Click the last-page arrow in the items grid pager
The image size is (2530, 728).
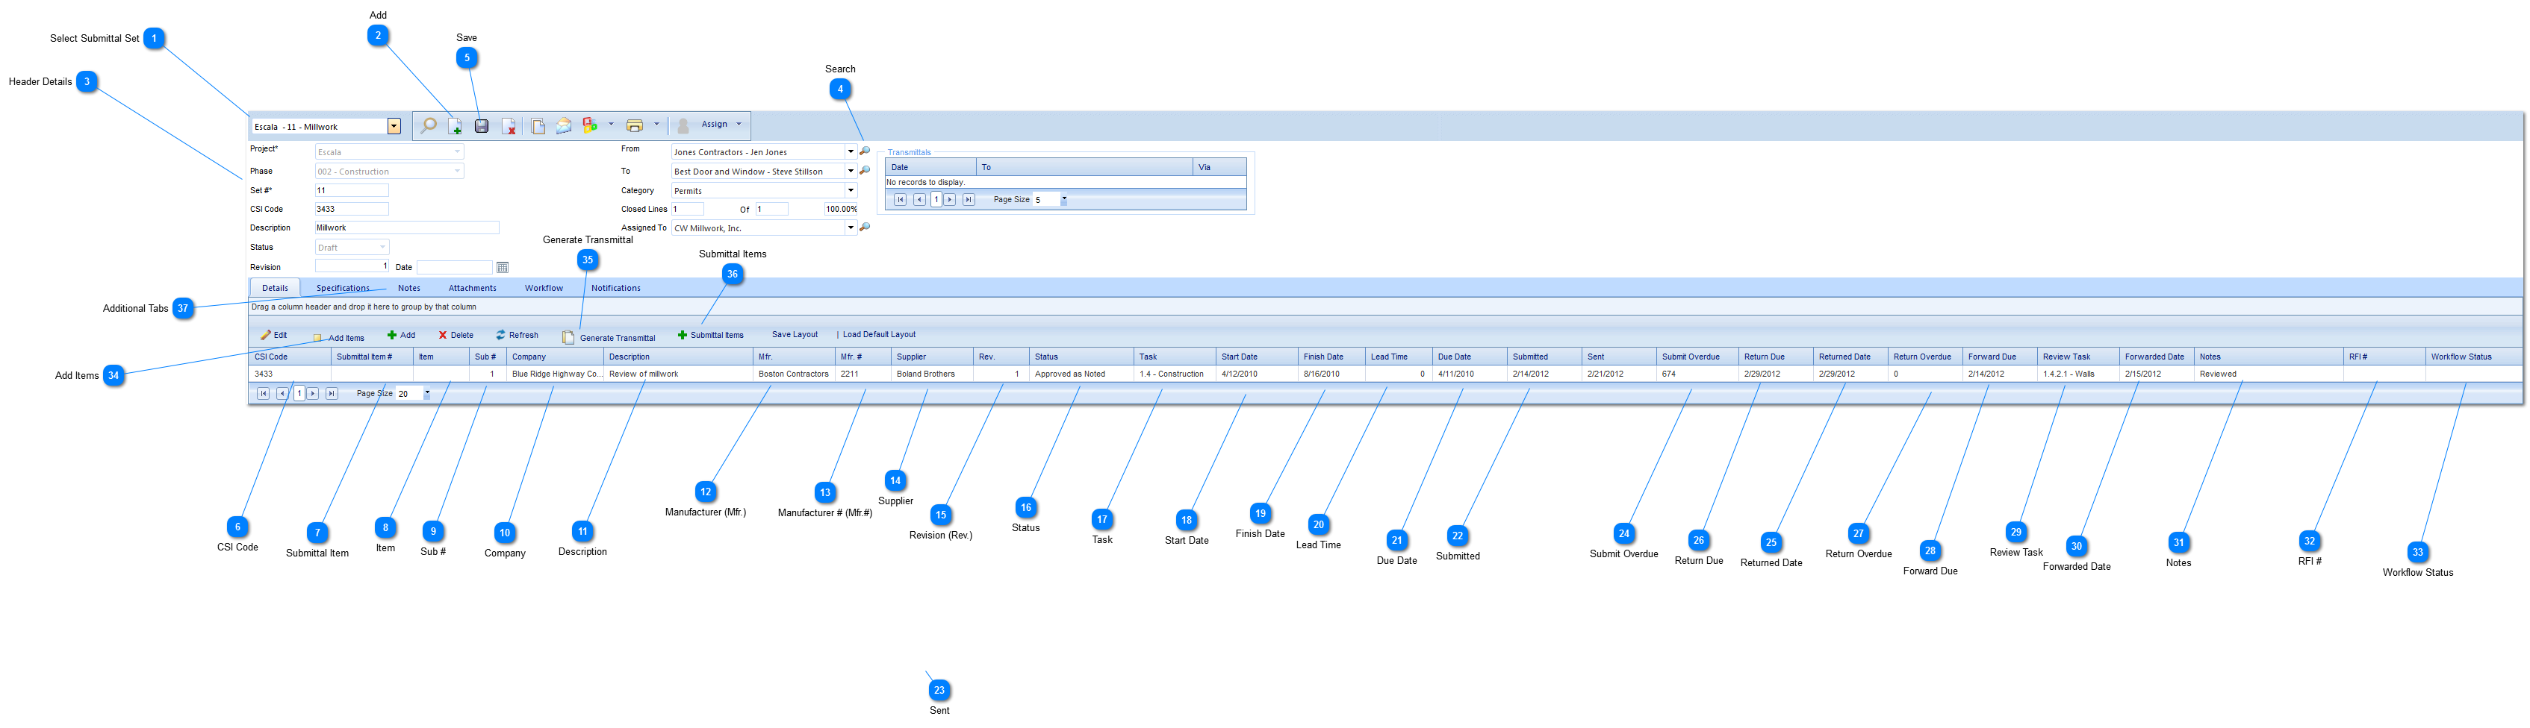coord(331,393)
